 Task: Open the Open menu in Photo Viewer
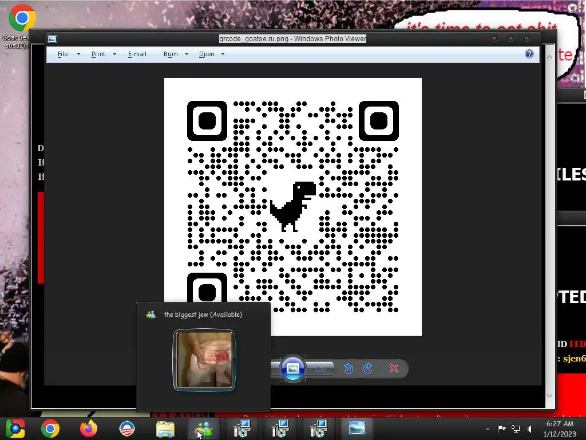coord(207,54)
